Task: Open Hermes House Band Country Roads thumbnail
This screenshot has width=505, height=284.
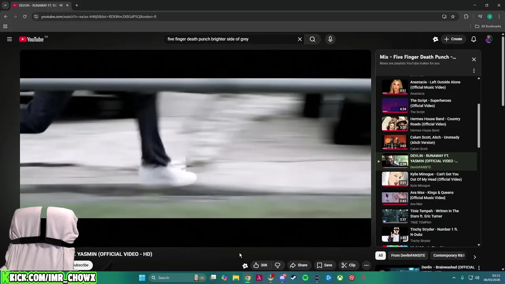Action: (395, 124)
